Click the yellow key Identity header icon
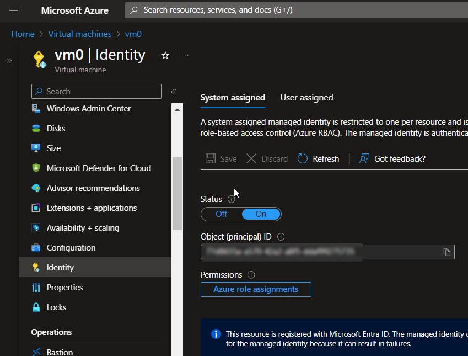 tap(40, 60)
